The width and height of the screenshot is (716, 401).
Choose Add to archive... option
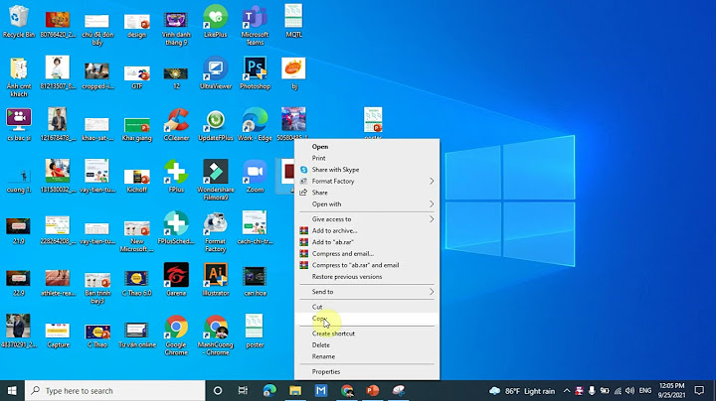pos(368,230)
